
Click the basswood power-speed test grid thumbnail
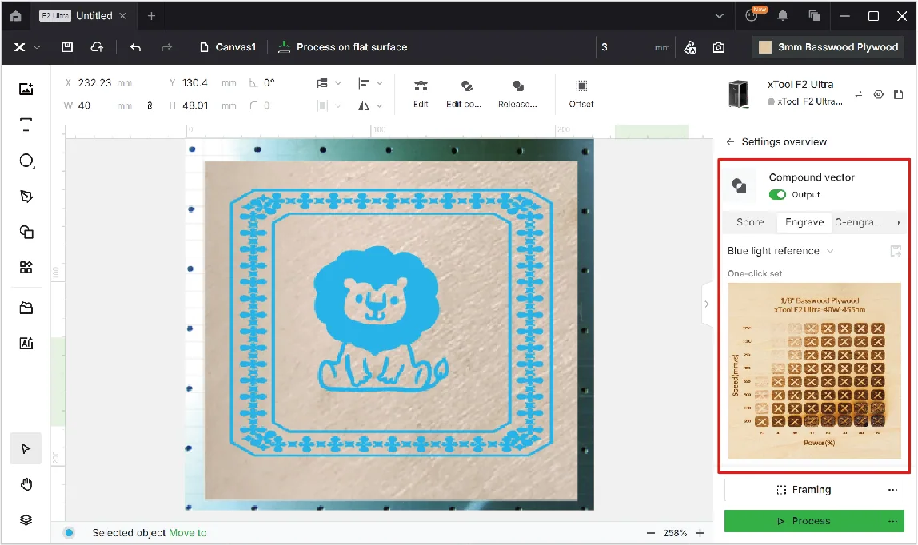tap(814, 371)
